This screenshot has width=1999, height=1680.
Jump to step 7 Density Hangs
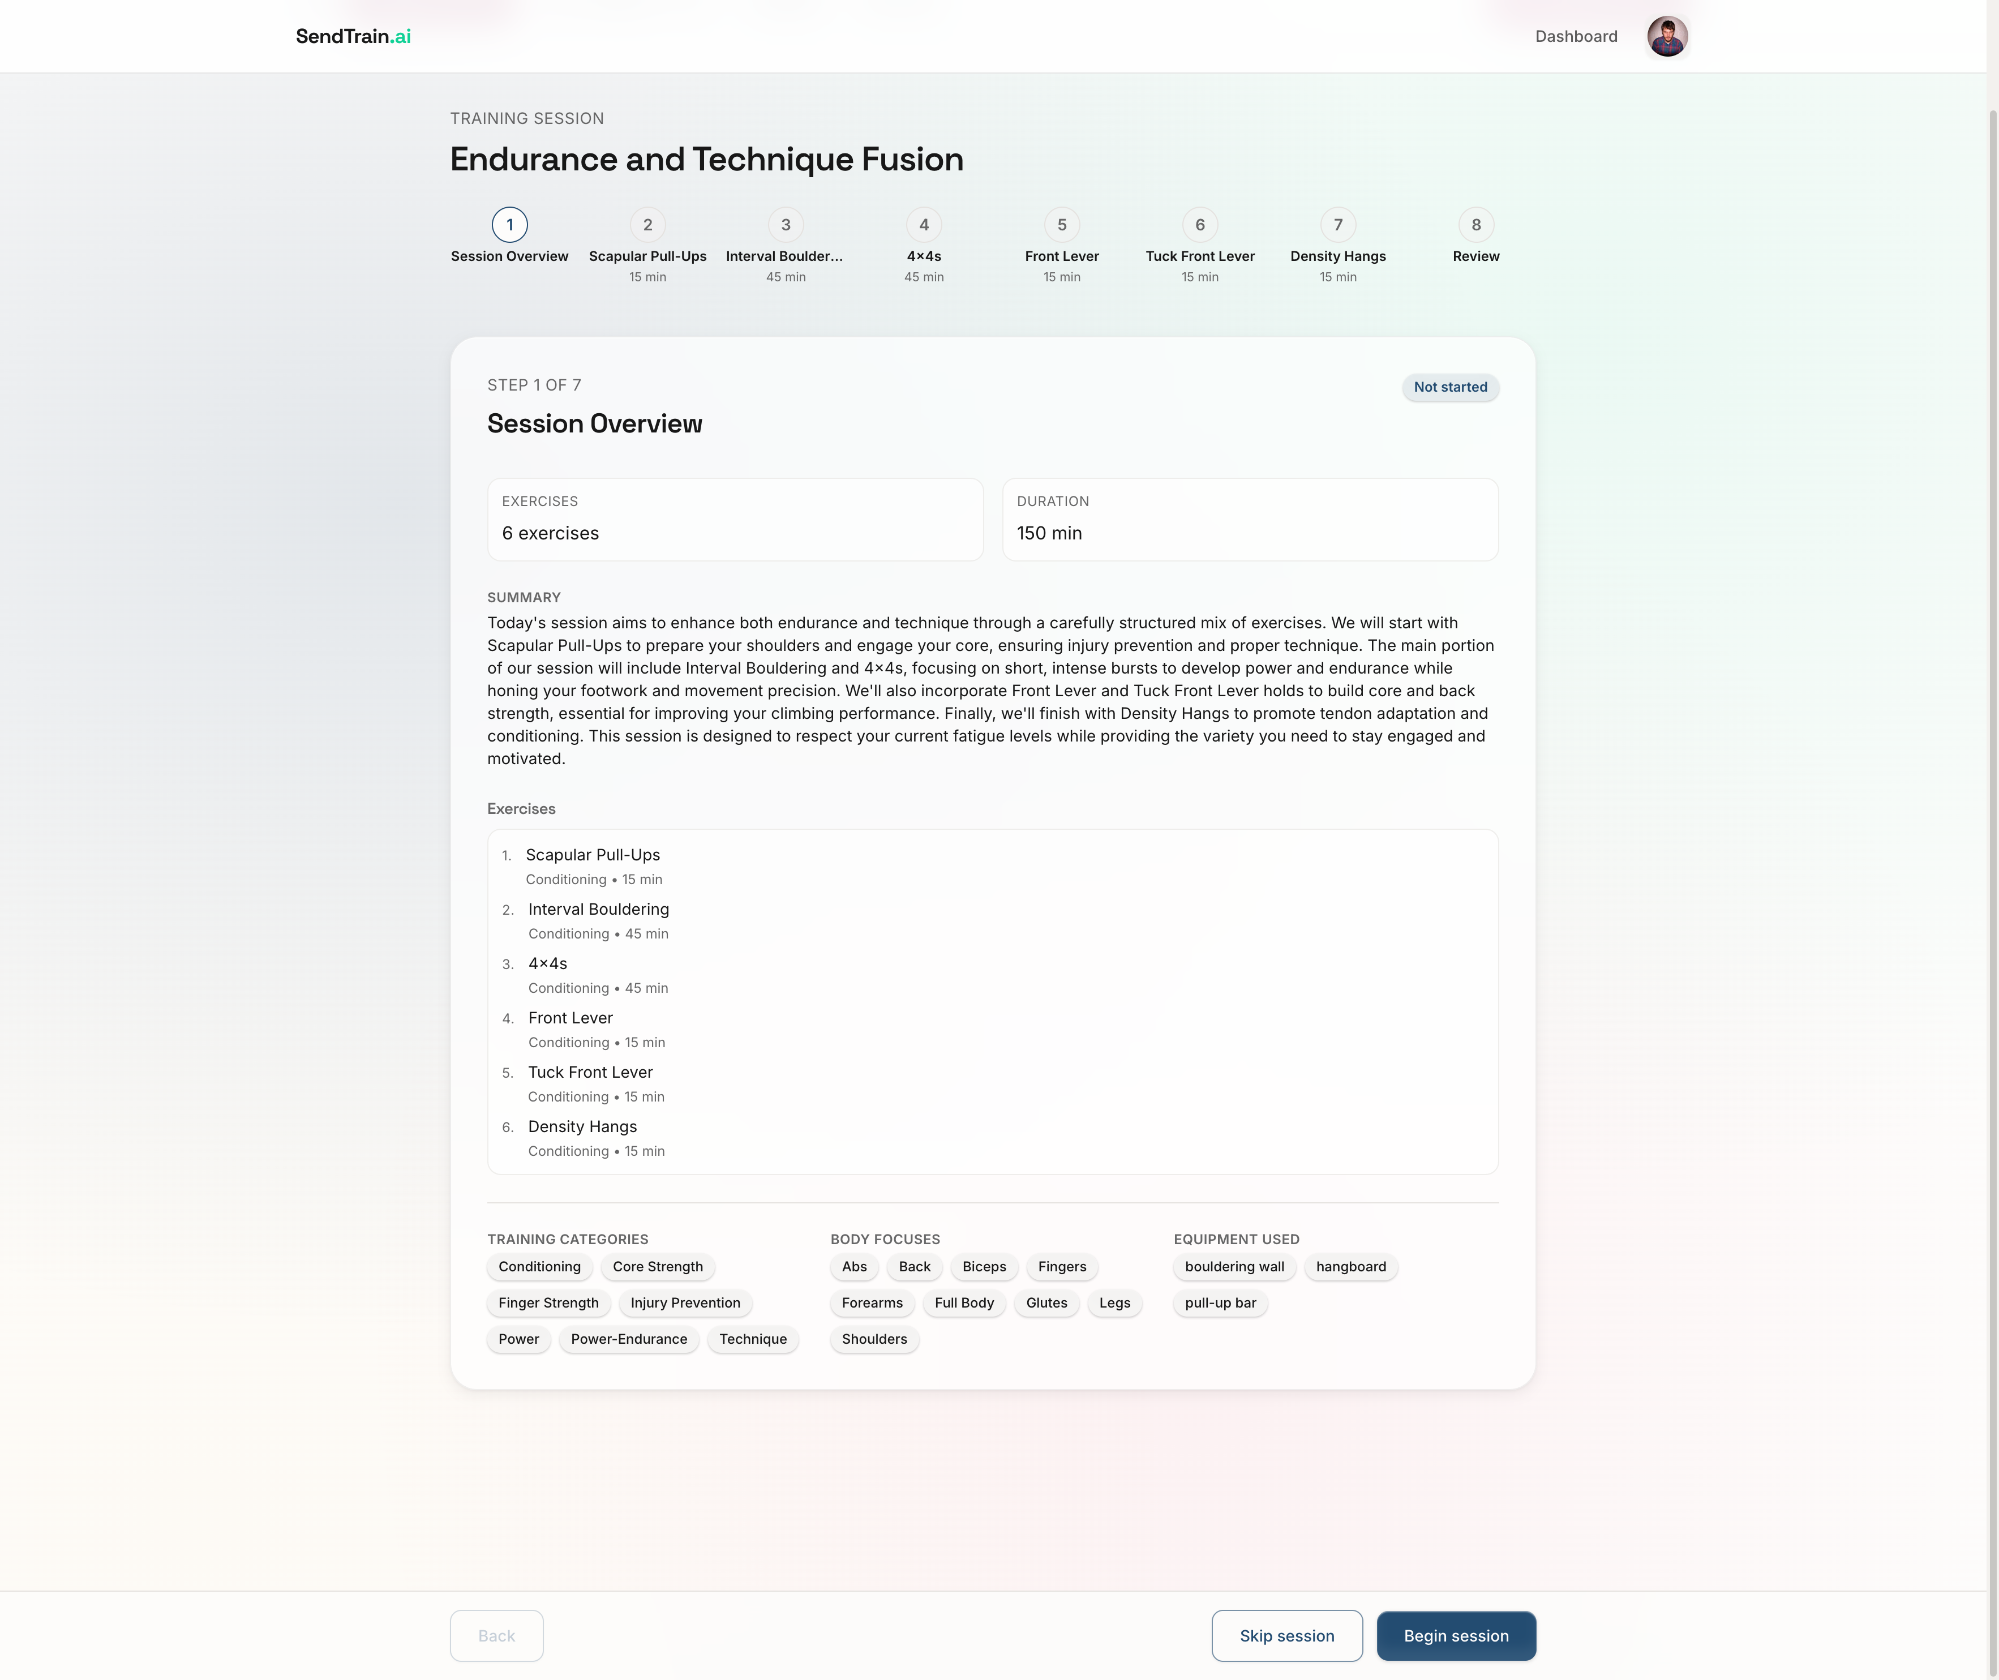tap(1338, 225)
